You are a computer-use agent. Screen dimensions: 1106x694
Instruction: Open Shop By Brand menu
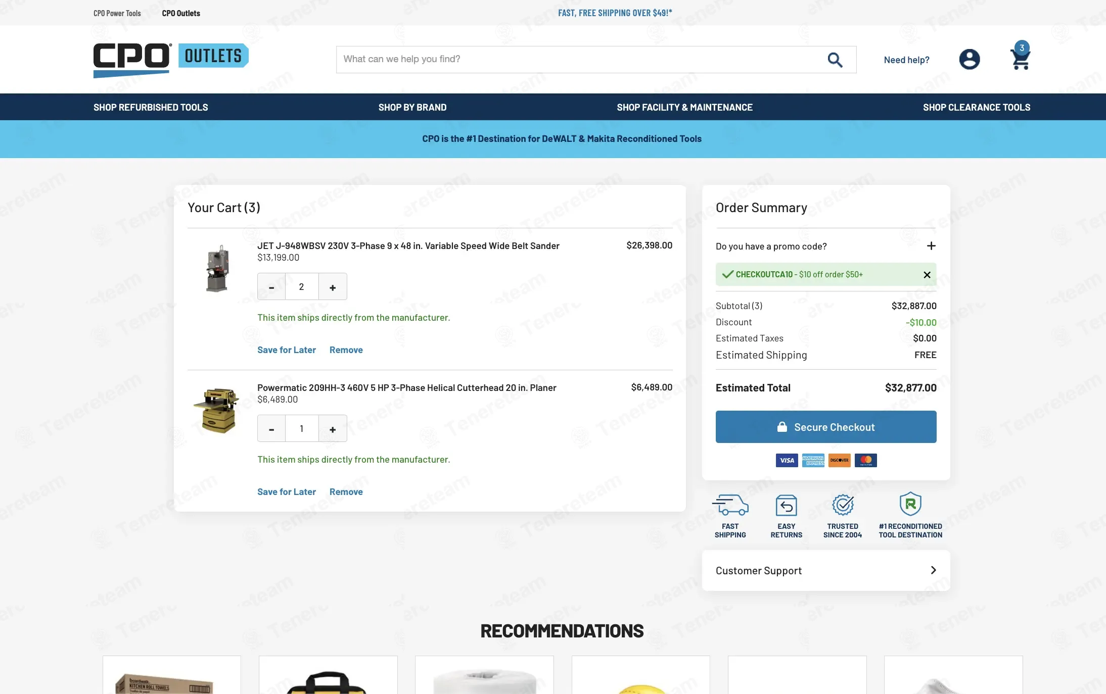click(412, 107)
